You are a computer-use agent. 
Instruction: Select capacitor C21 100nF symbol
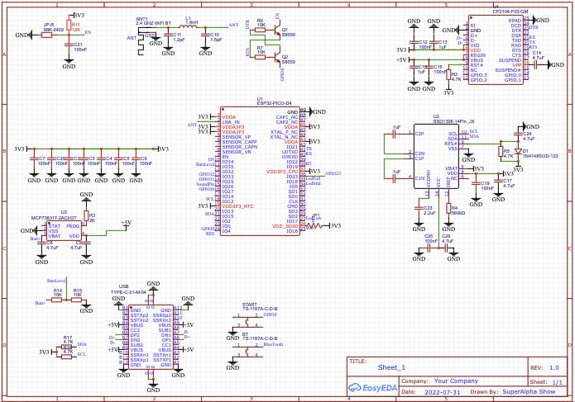(x=69, y=45)
